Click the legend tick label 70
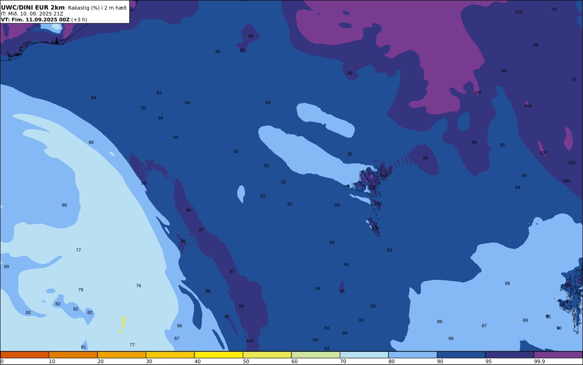The image size is (583, 365). coord(343,361)
